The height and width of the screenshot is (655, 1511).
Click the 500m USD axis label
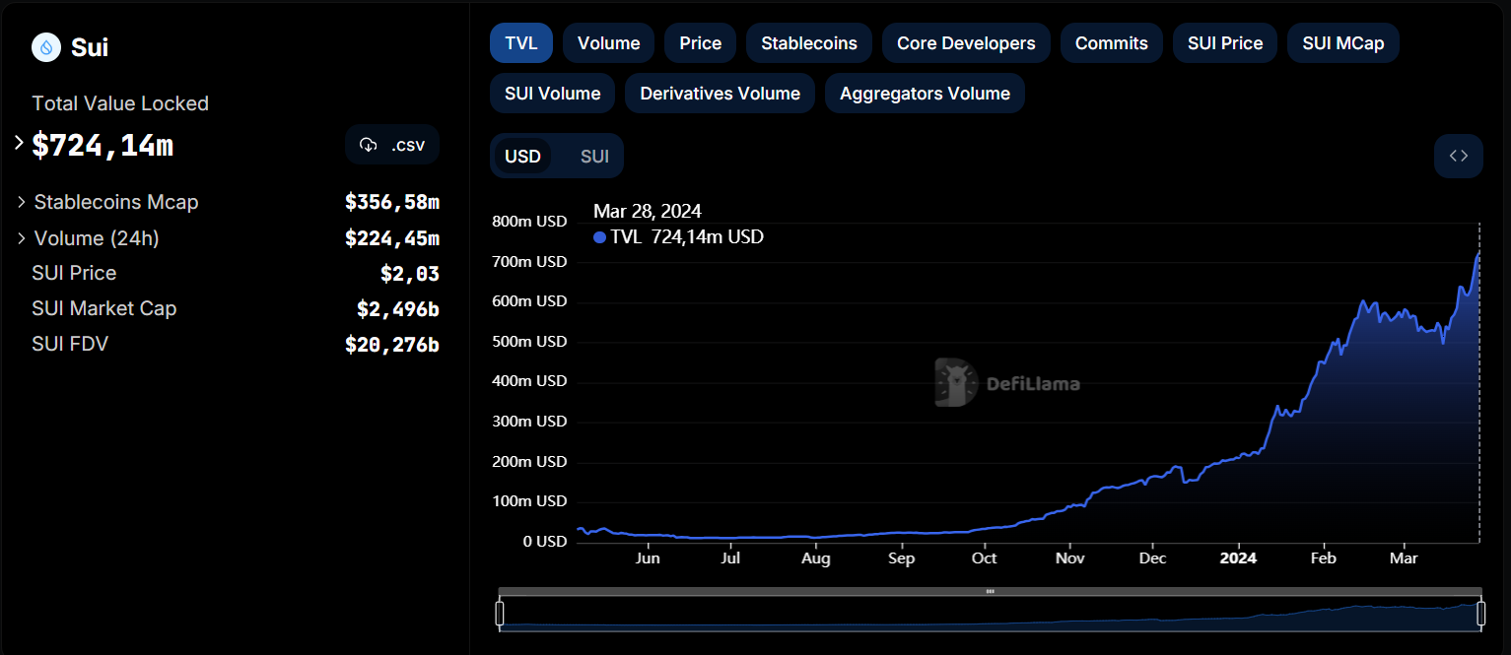(529, 342)
